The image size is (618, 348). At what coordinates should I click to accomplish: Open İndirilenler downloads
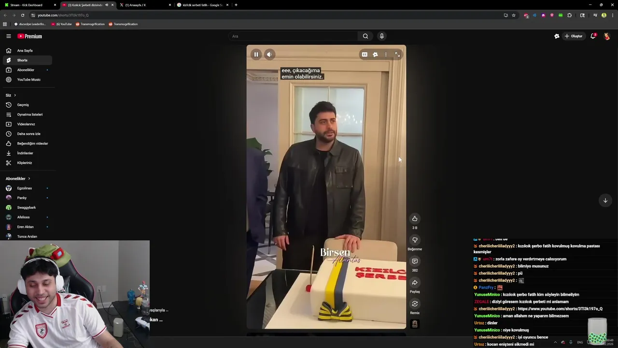[x=27, y=153]
